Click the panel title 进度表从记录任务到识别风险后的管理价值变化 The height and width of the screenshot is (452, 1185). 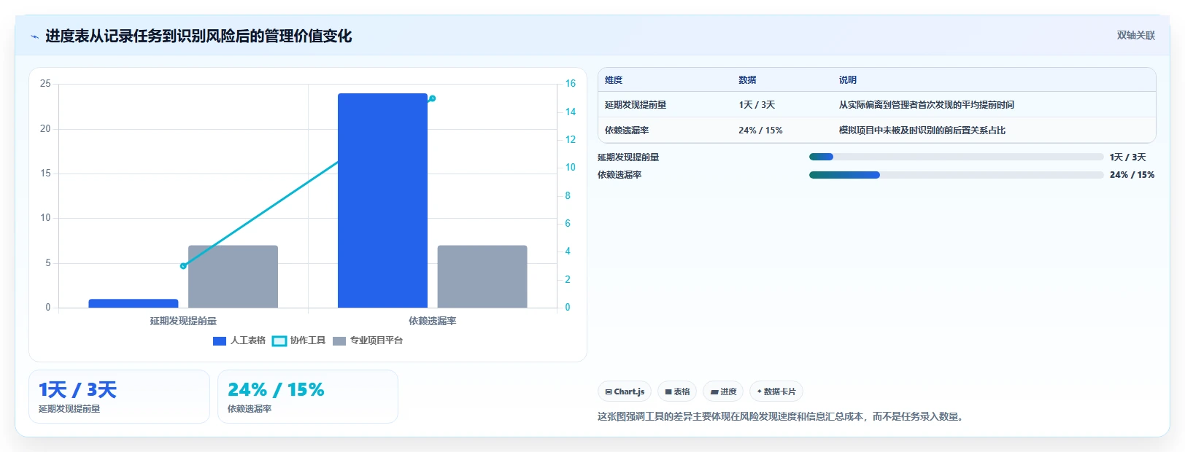(x=198, y=36)
